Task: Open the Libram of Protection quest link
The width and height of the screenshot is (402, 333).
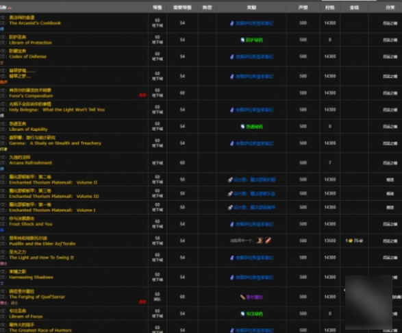Action: [31, 42]
